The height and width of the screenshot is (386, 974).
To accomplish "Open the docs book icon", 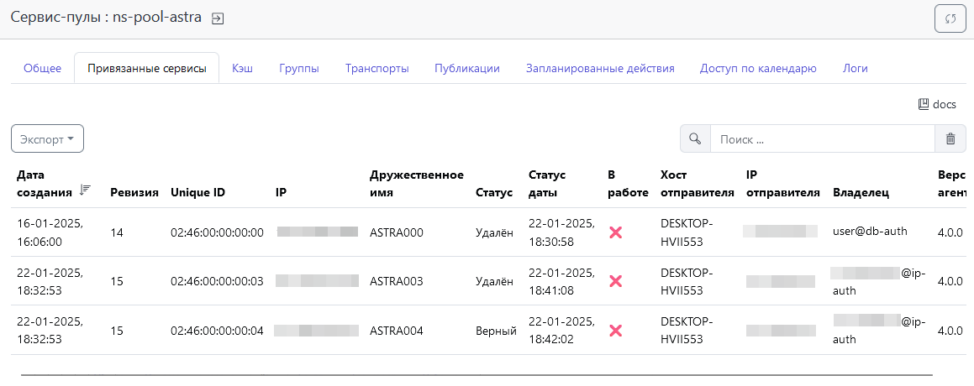I will (x=924, y=105).
